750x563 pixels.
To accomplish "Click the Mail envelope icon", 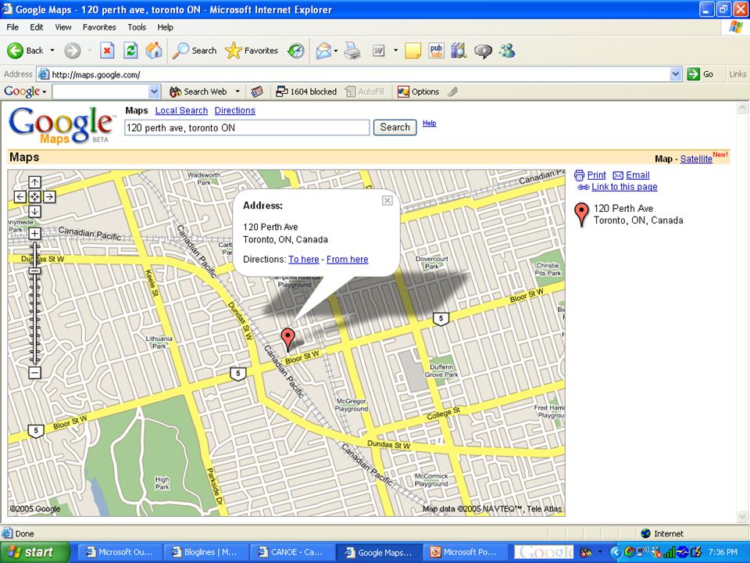I will 323,50.
